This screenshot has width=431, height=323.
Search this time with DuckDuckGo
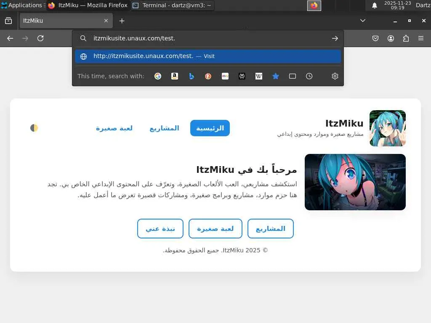208,76
